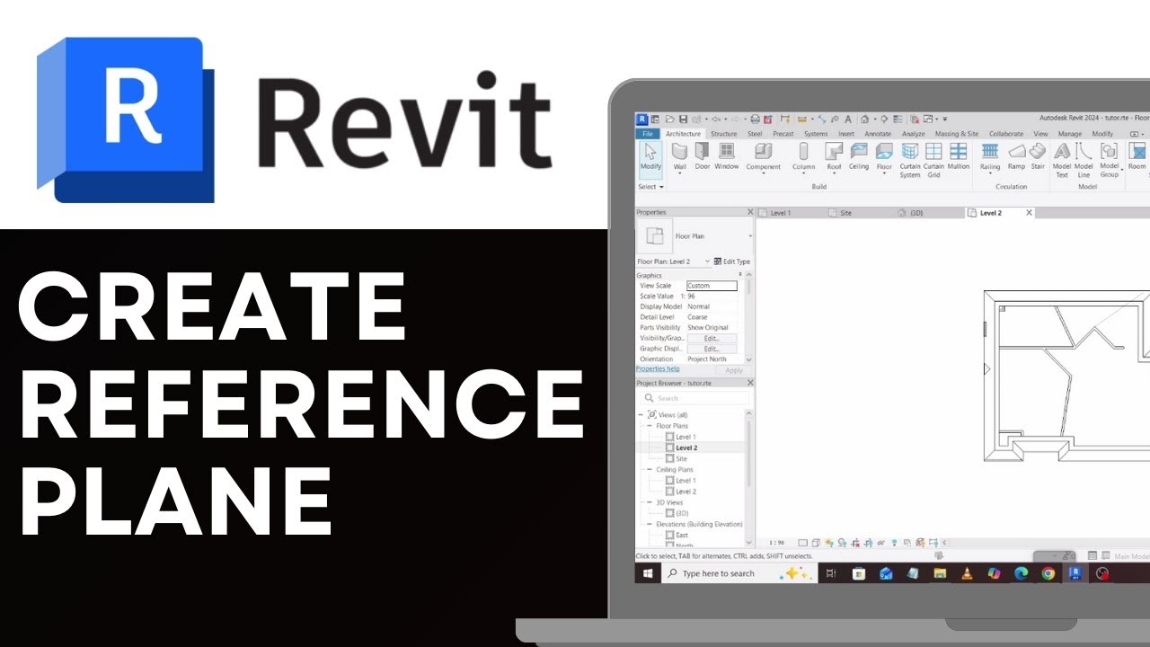1150x647 pixels.
Task: Collapse the Elevations (Building Elevation) node
Action: pos(650,524)
